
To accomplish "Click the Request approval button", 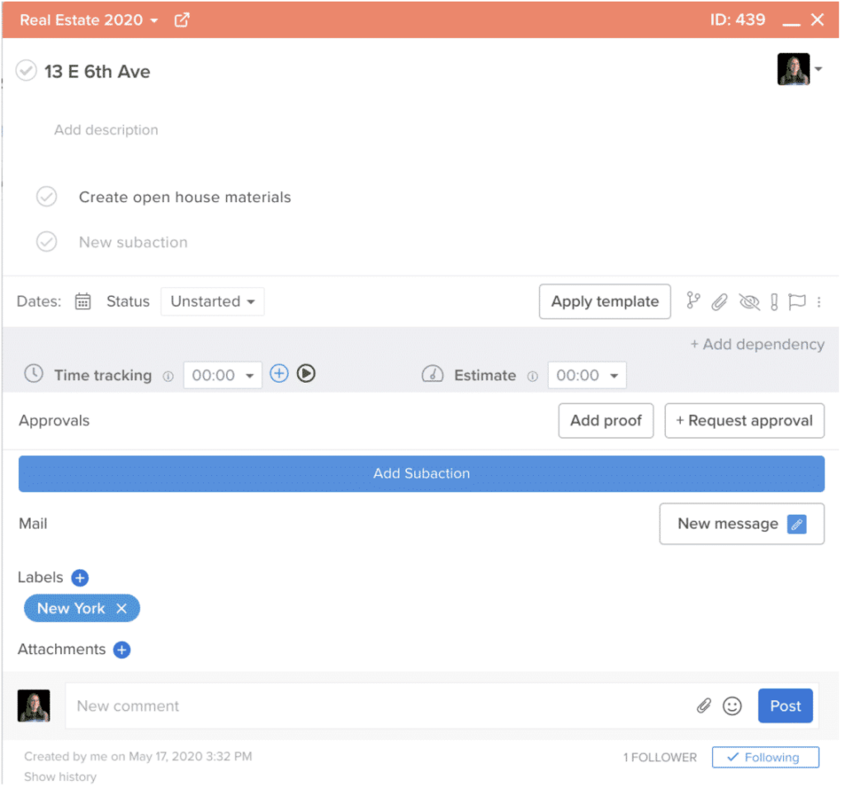I will point(744,421).
